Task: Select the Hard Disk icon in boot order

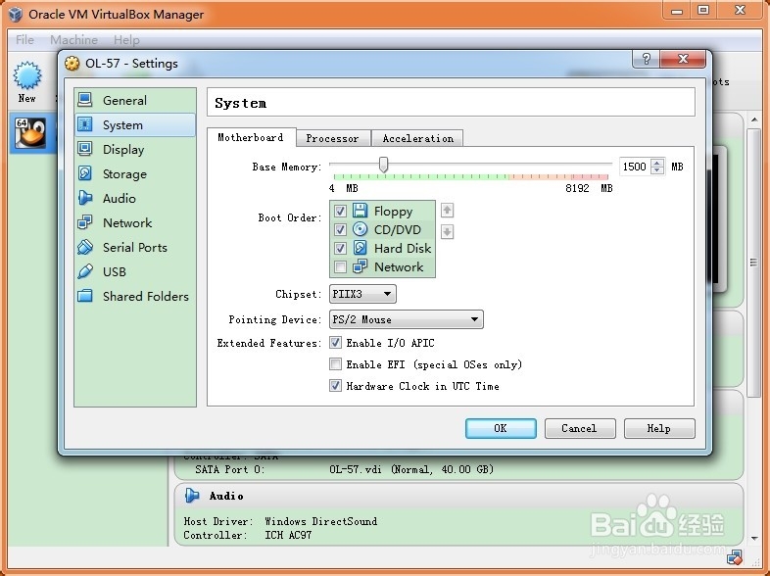Action: 360,248
